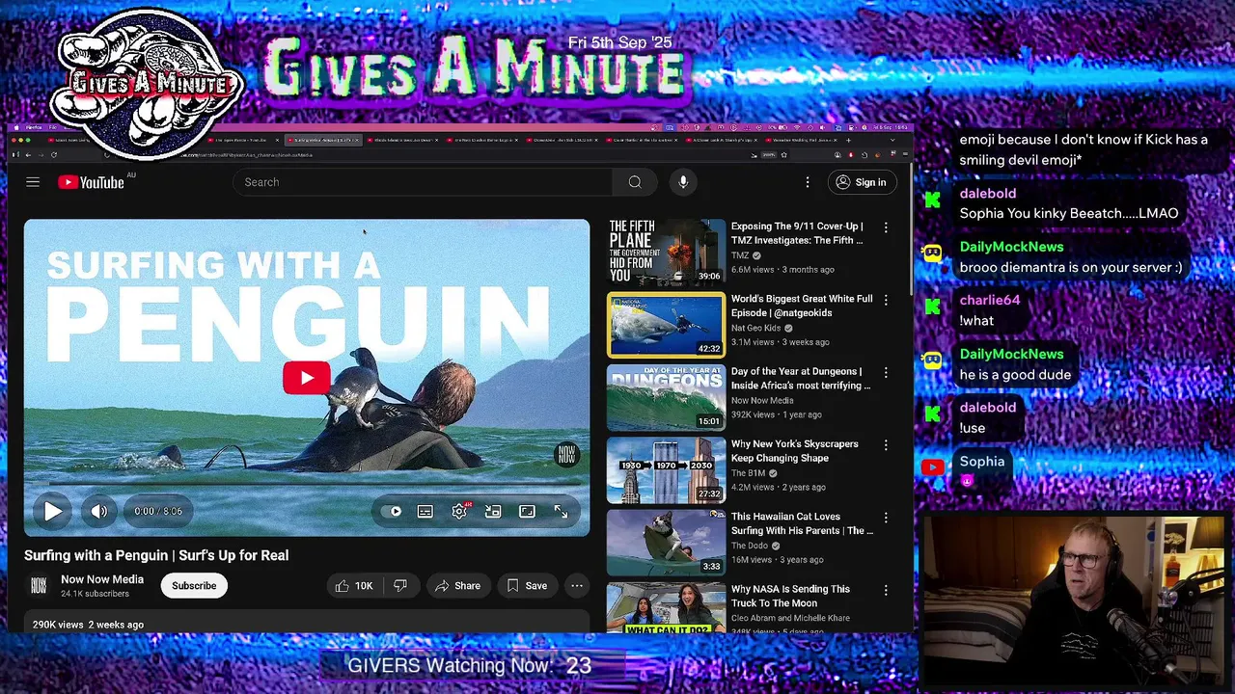Open the Dungeons wave video thumbnail
The width and height of the screenshot is (1235, 694).
click(666, 397)
